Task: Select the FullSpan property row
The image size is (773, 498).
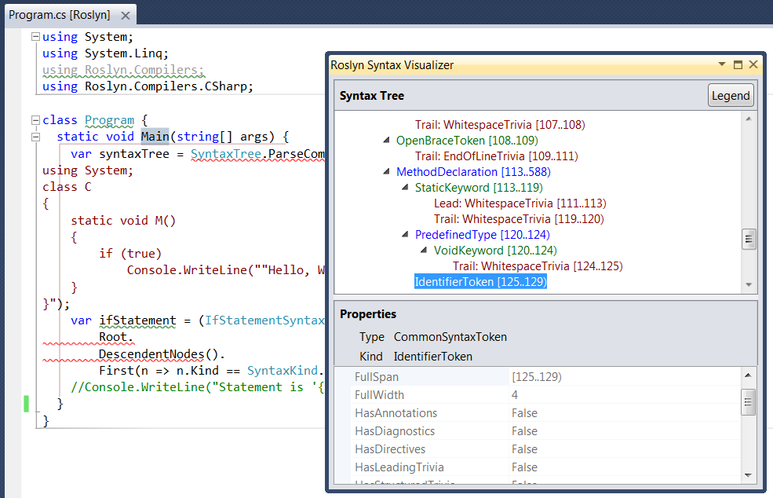Action: pyautogui.click(x=545, y=377)
